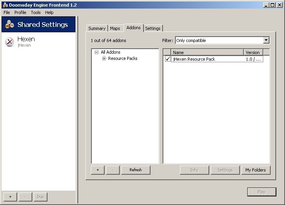285x205 pixels.
Task: Switch to the Settings tab
Action: coord(153,28)
